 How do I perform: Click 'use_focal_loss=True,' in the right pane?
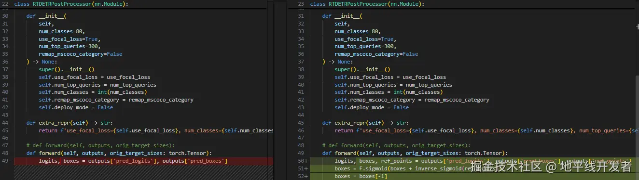[x=365, y=39]
